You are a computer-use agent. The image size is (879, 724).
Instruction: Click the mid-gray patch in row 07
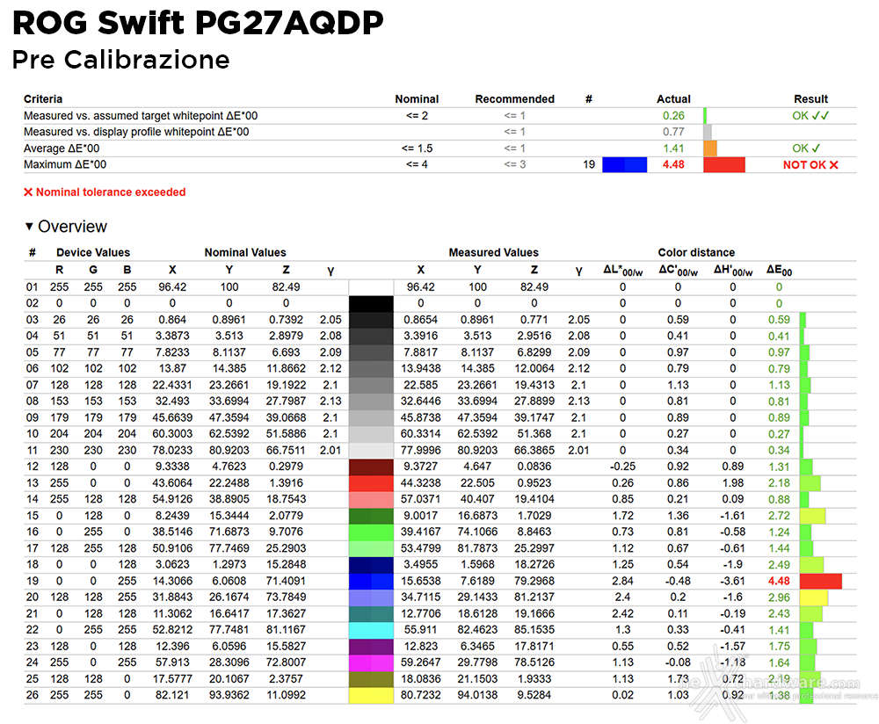point(371,385)
